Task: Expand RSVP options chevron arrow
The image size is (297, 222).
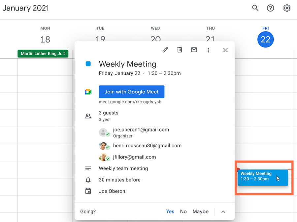Action: [x=223, y=211]
